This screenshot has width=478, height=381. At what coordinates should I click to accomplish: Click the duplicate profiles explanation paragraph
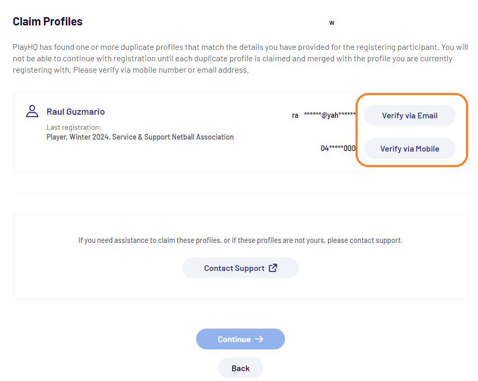(x=239, y=58)
